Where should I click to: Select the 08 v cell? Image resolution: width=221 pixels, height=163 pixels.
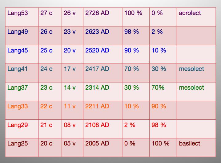[70, 125]
